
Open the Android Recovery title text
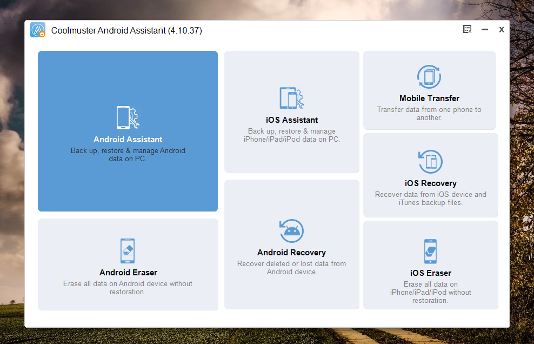click(291, 253)
